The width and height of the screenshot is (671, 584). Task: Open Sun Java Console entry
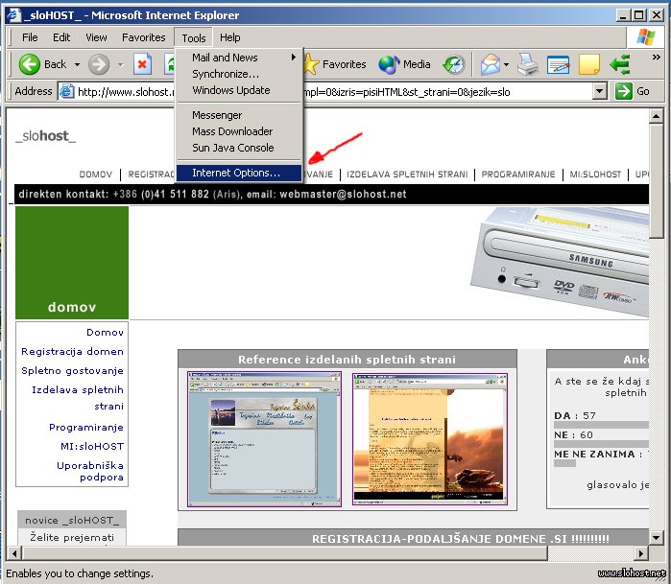[239, 148]
